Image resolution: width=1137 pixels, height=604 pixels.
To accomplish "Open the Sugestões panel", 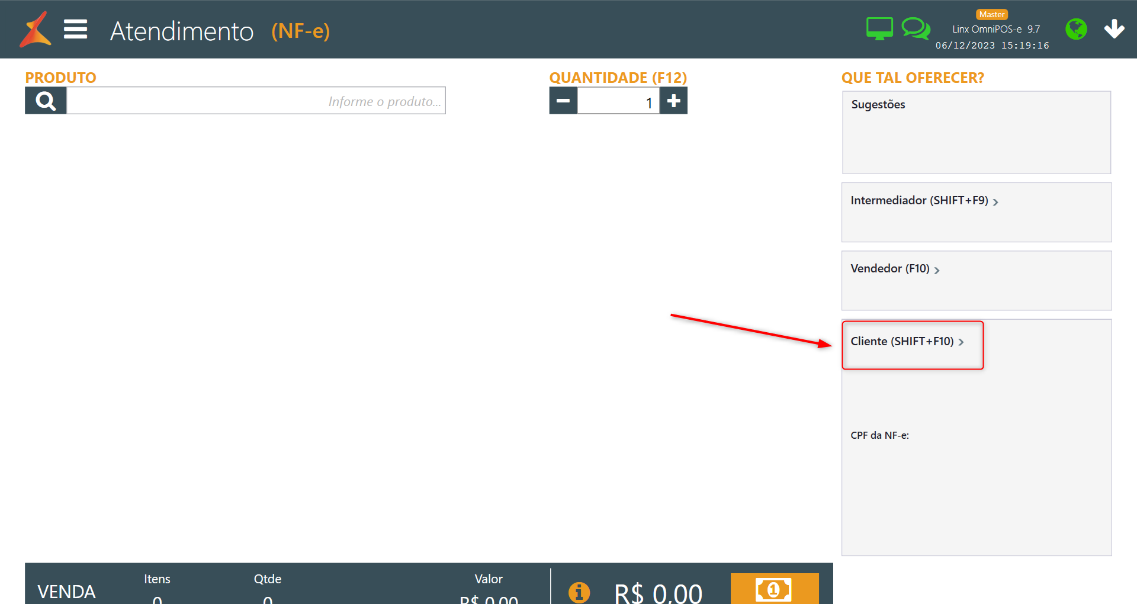I will [977, 133].
